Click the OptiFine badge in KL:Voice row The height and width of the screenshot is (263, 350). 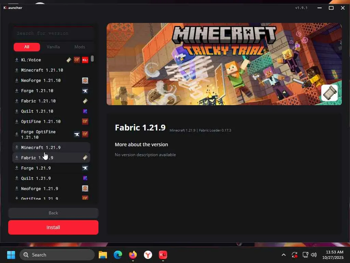[x=77, y=60]
